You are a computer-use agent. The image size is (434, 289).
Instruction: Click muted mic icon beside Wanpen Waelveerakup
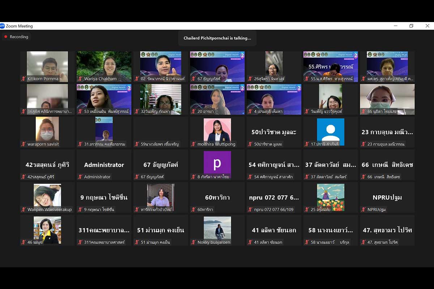(24, 210)
